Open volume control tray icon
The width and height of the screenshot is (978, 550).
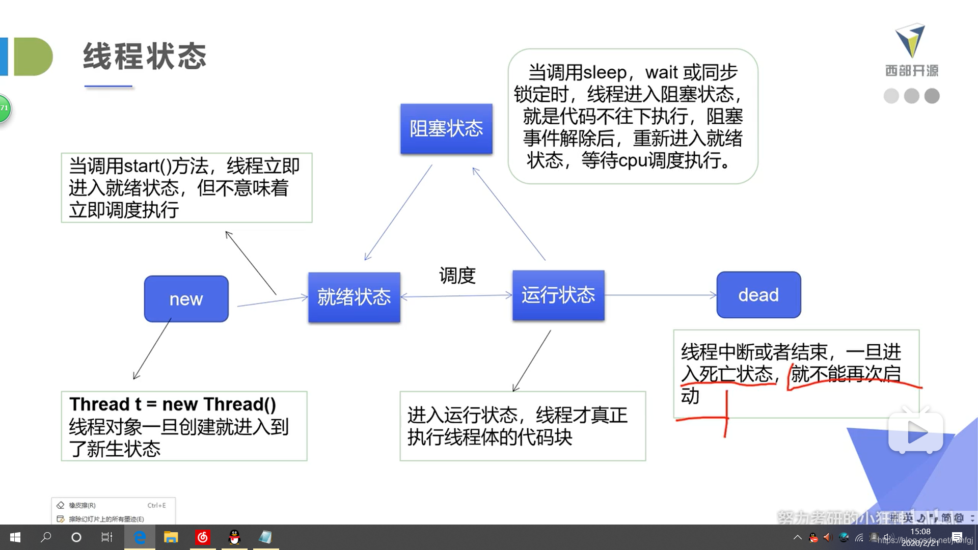coord(889,537)
